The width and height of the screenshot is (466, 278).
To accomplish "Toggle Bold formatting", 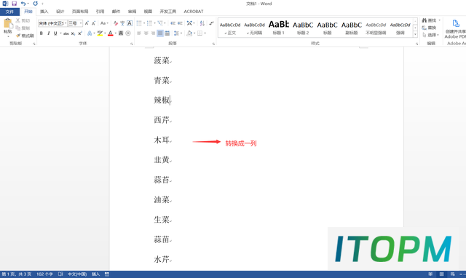I will (42, 33).
